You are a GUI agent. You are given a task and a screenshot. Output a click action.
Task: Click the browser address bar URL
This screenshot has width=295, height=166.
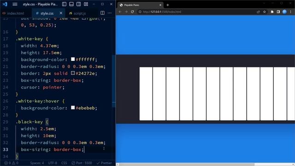162,12
